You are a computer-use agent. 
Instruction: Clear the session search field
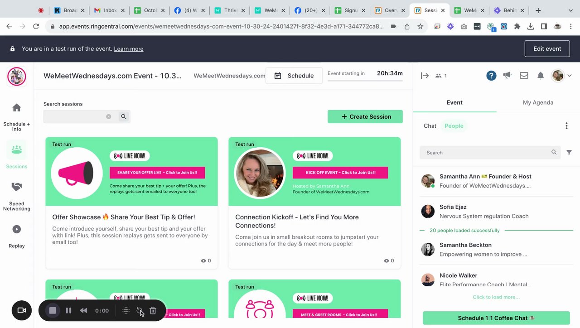point(108,116)
